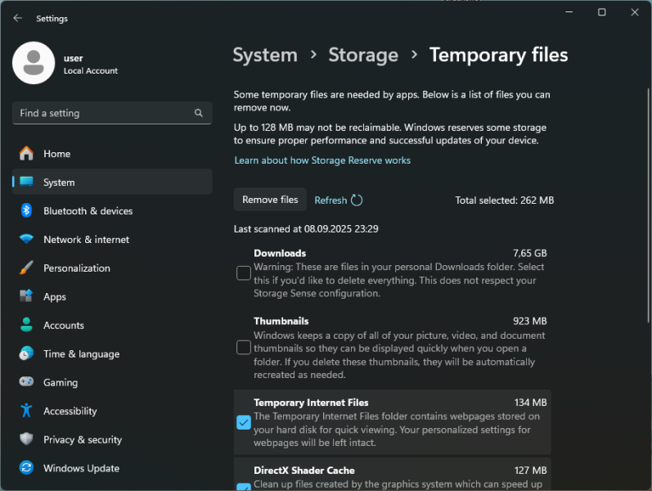This screenshot has height=491, width=652.
Task: Open Accounts settings
Action: [112, 325]
